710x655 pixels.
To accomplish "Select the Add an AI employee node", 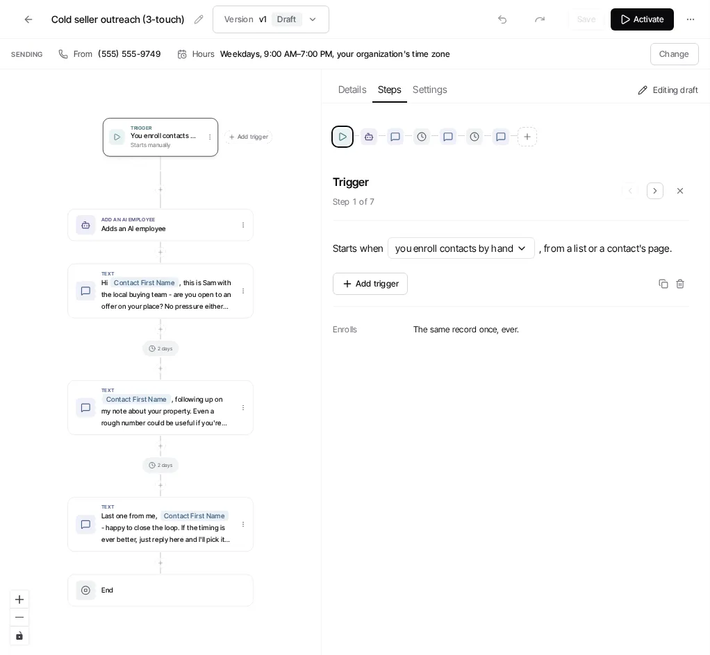I will [x=160, y=225].
